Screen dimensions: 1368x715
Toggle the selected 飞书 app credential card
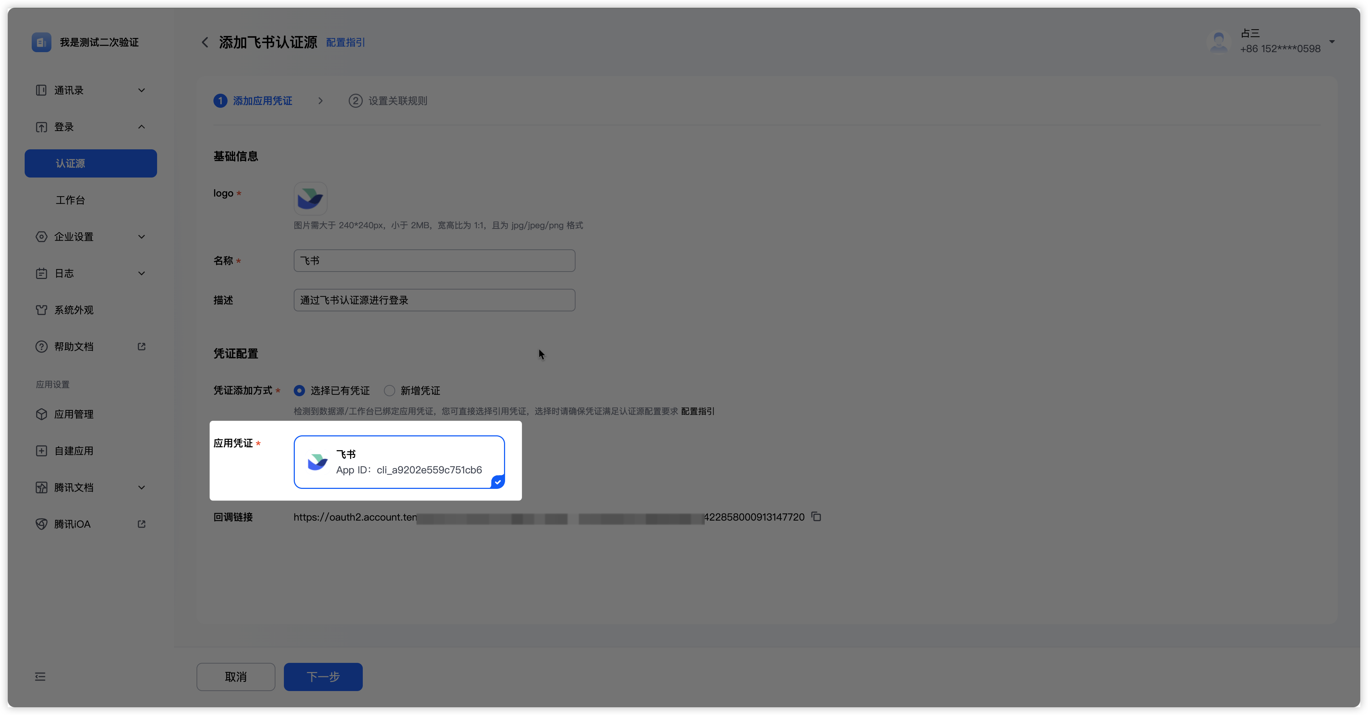click(399, 462)
